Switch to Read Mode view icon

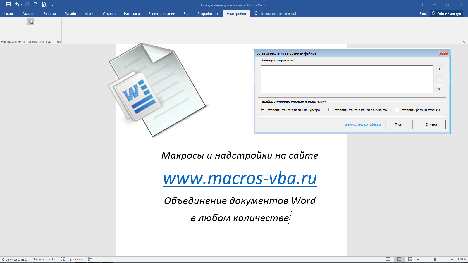[388, 259]
